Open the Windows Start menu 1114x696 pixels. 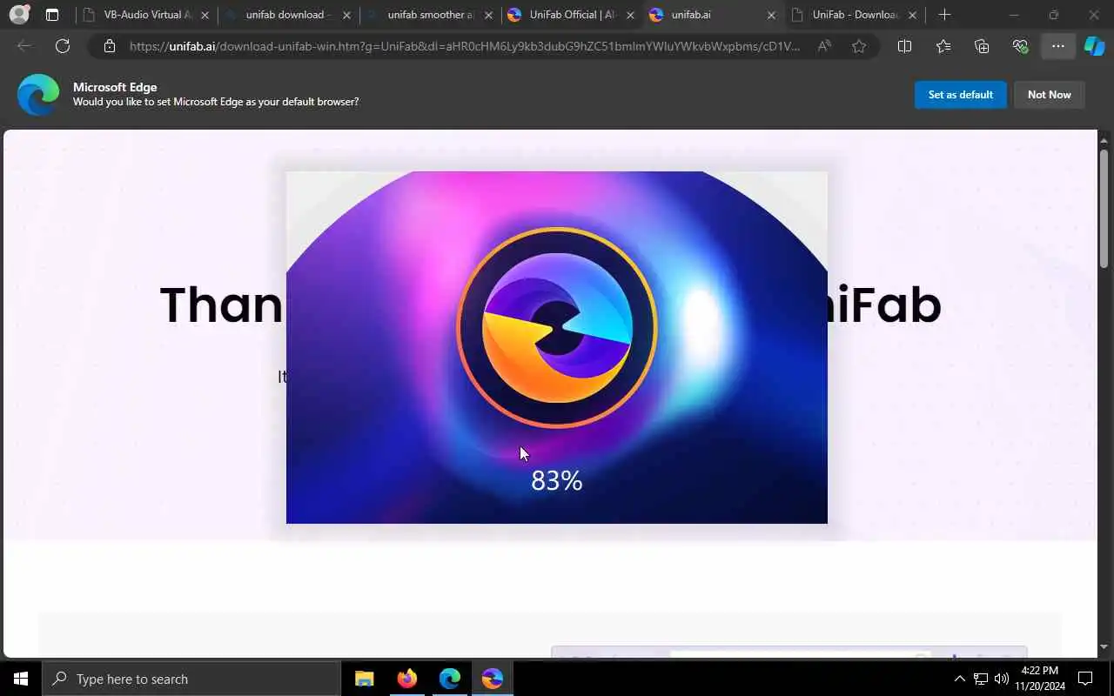[21, 679]
